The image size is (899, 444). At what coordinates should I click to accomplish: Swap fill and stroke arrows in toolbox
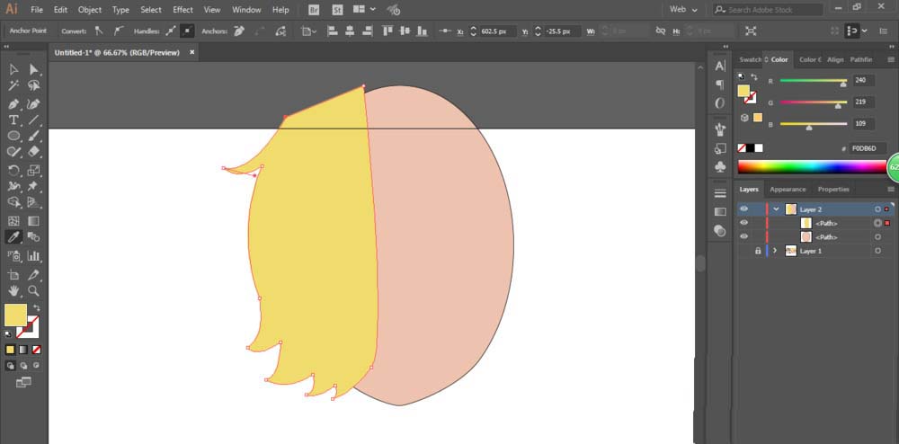(37, 307)
